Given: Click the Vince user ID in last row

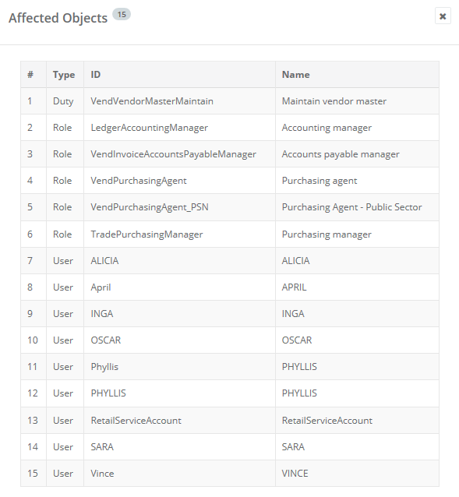Looking at the screenshot, I should [102, 474].
